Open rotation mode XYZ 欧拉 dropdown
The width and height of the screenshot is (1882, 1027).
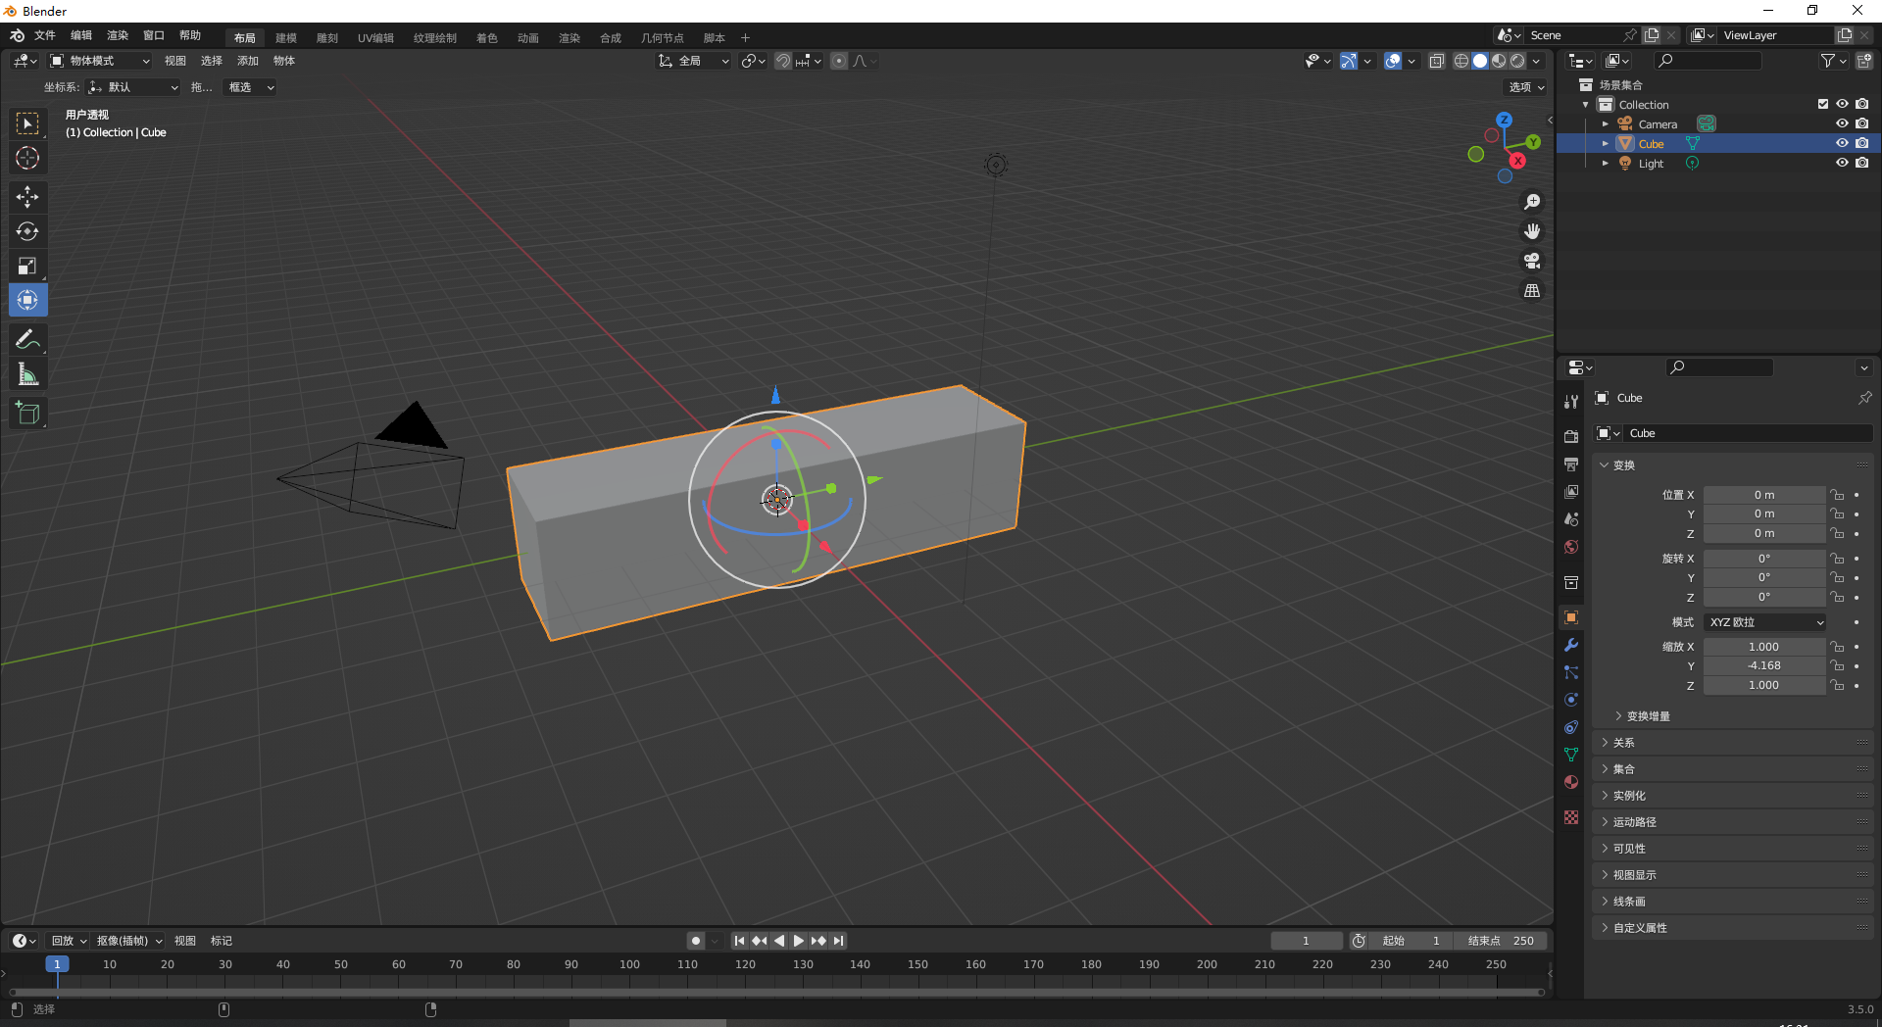[1765, 622]
